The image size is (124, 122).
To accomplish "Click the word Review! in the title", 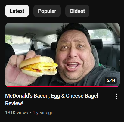I will pyautogui.click(x=14, y=103).
